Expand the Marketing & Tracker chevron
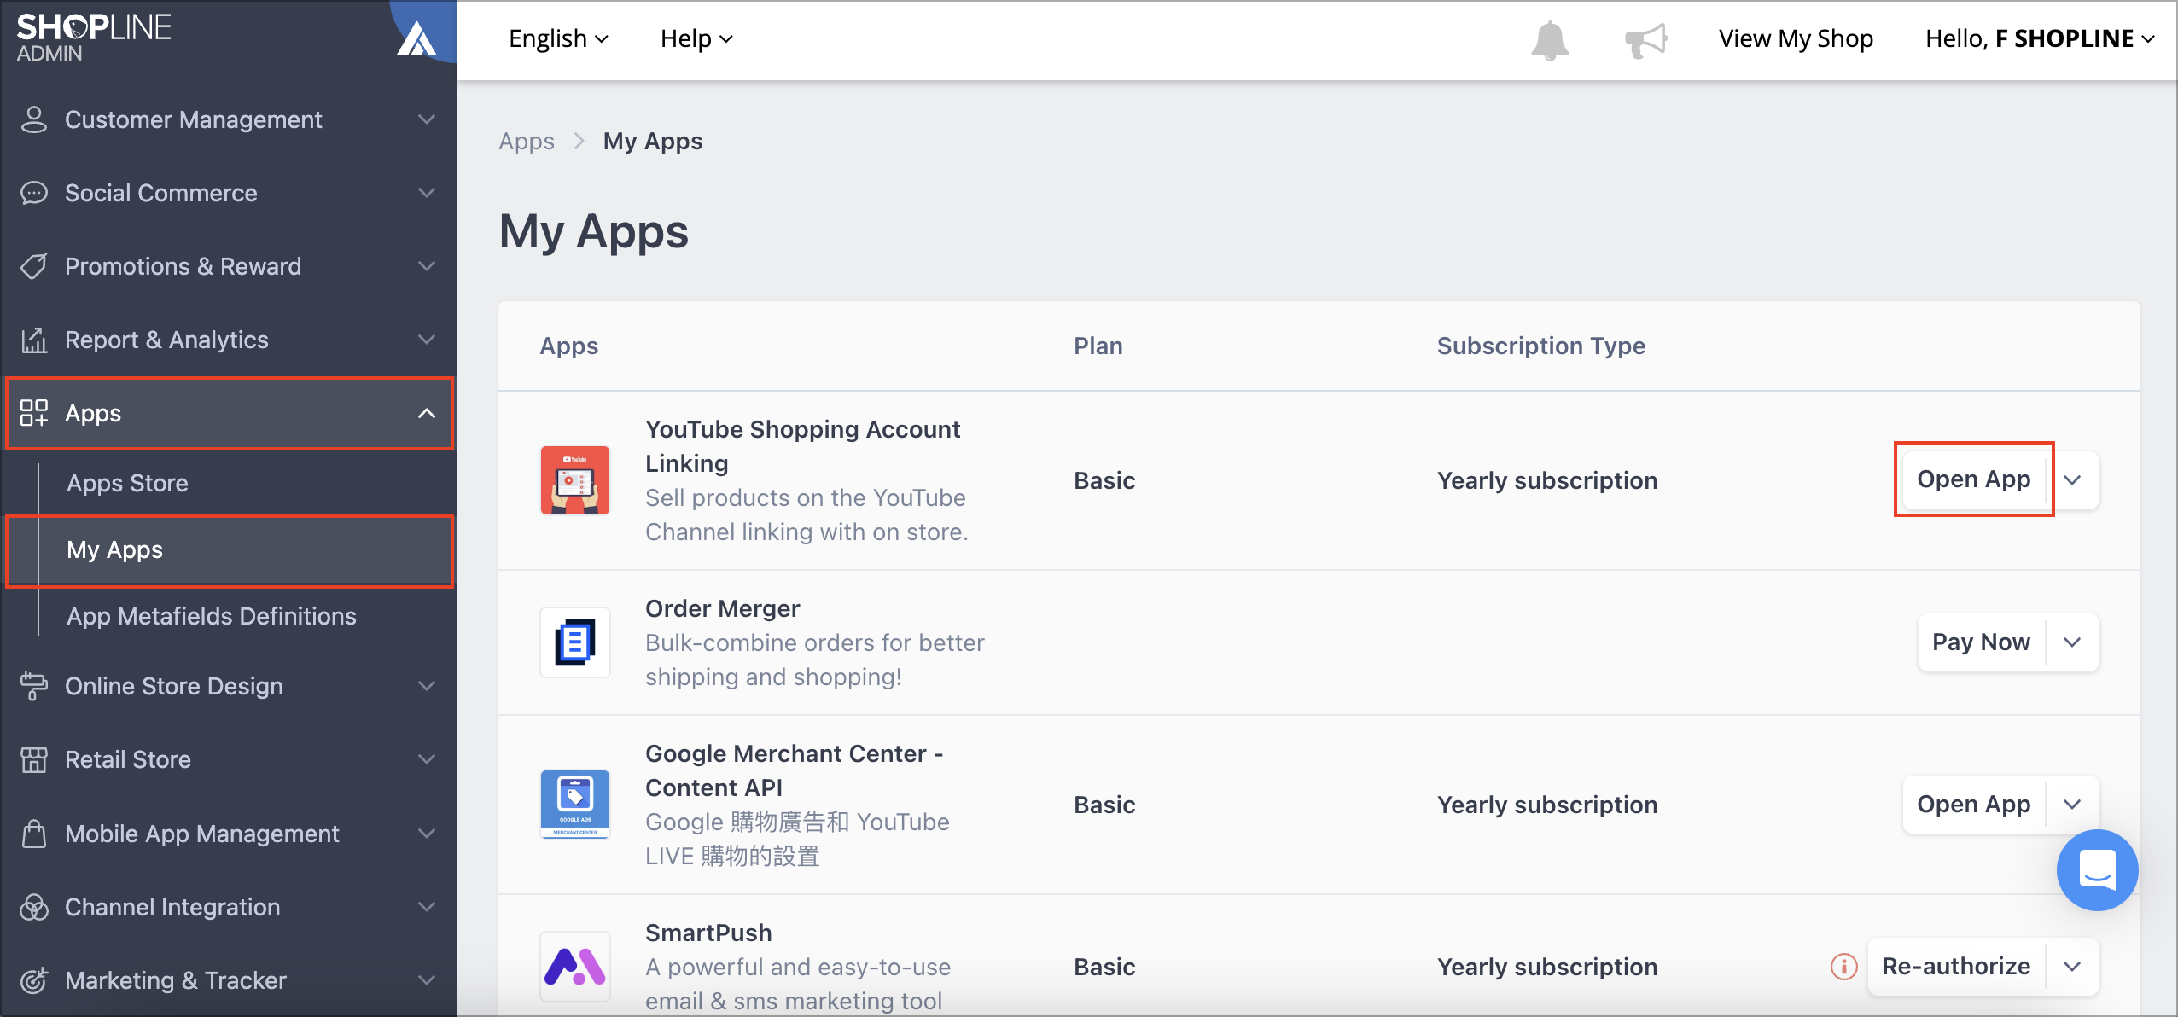The width and height of the screenshot is (2178, 1017). pyautogui.click(x=427, y=980)
